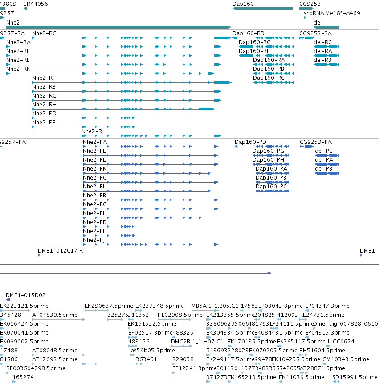Click the Dap160 gene label
The height and width of the screenshot is (384, 379).
click(243, 4)
